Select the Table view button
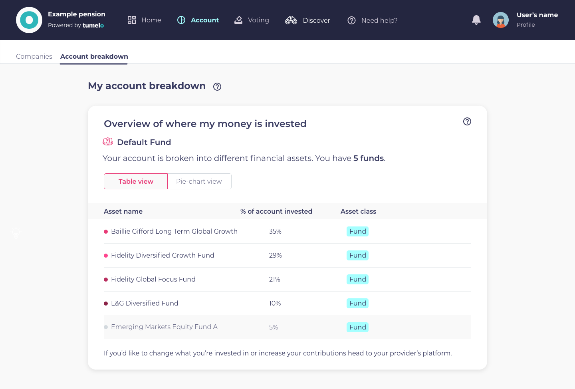575x389 pixels. coord(136,181)
